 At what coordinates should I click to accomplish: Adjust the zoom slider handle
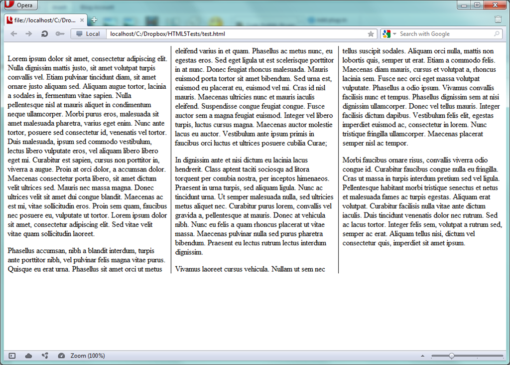point(451,356)
